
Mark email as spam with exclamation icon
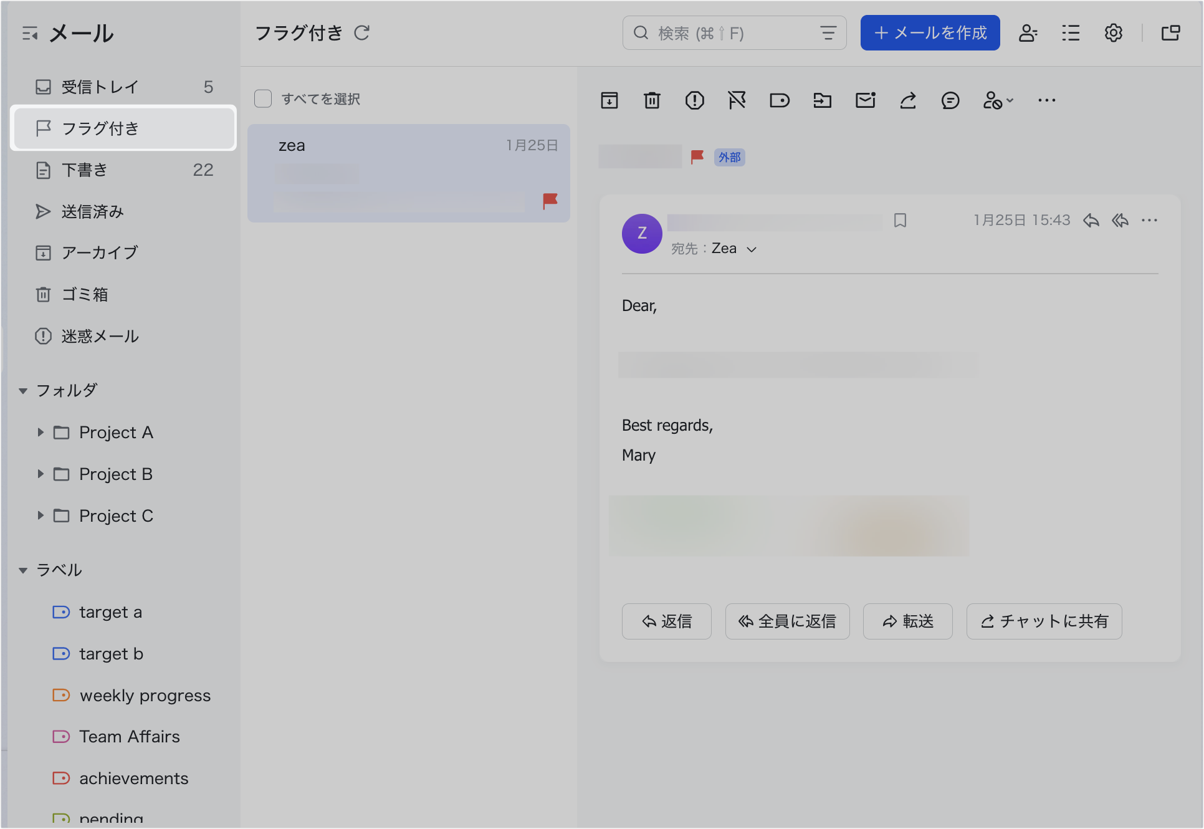click(x=694, y=100)
